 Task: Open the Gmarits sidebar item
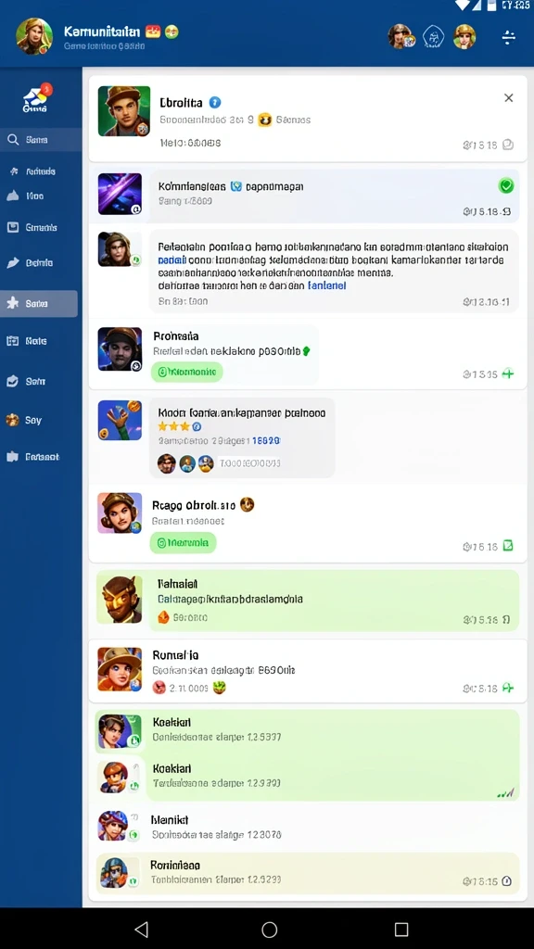pos(32,228)
